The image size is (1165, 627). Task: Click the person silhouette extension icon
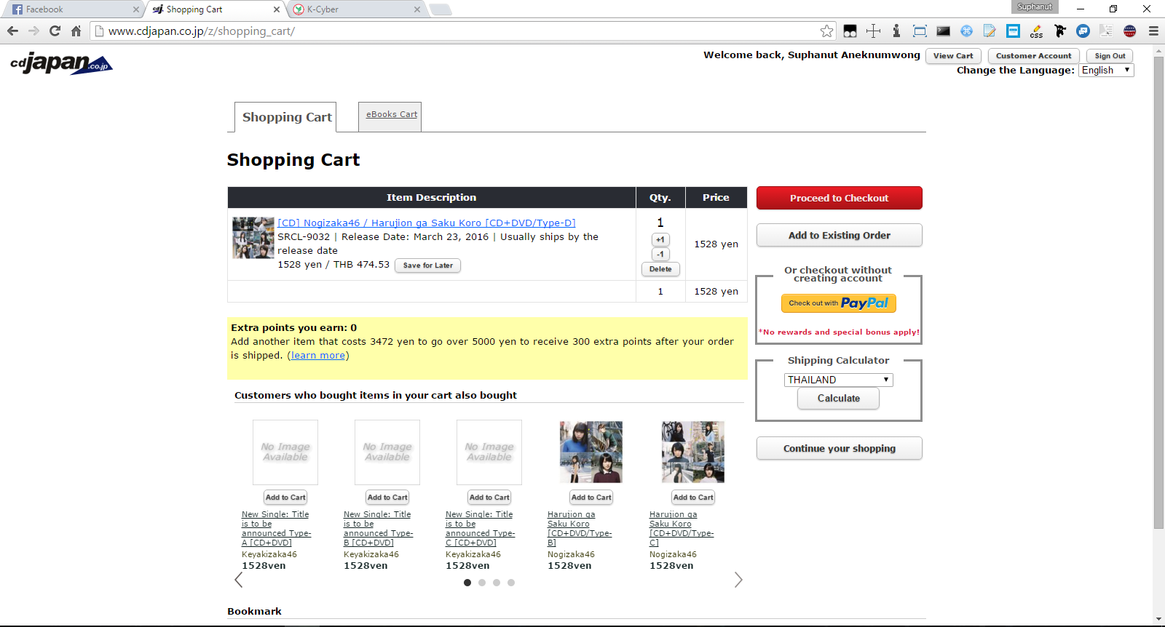(896, 31)
